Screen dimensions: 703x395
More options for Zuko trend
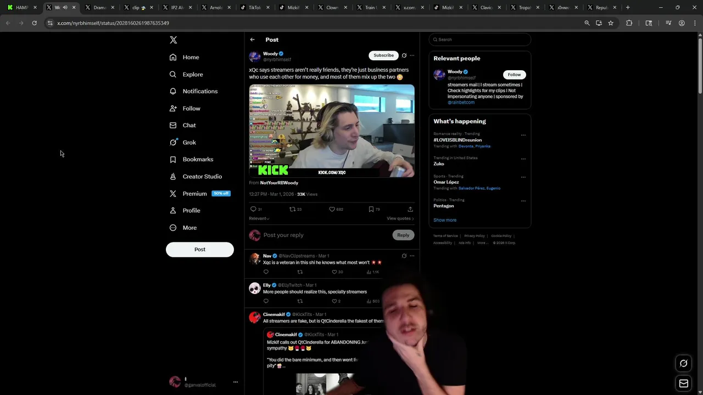click(x=523, y=159)
